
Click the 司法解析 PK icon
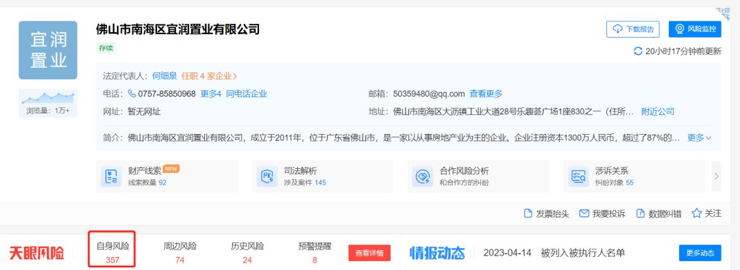coord(267,177)
